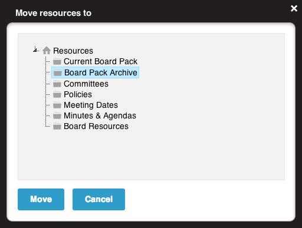
Task: Pick Policies folder label
Action: (x=78, y=94)
